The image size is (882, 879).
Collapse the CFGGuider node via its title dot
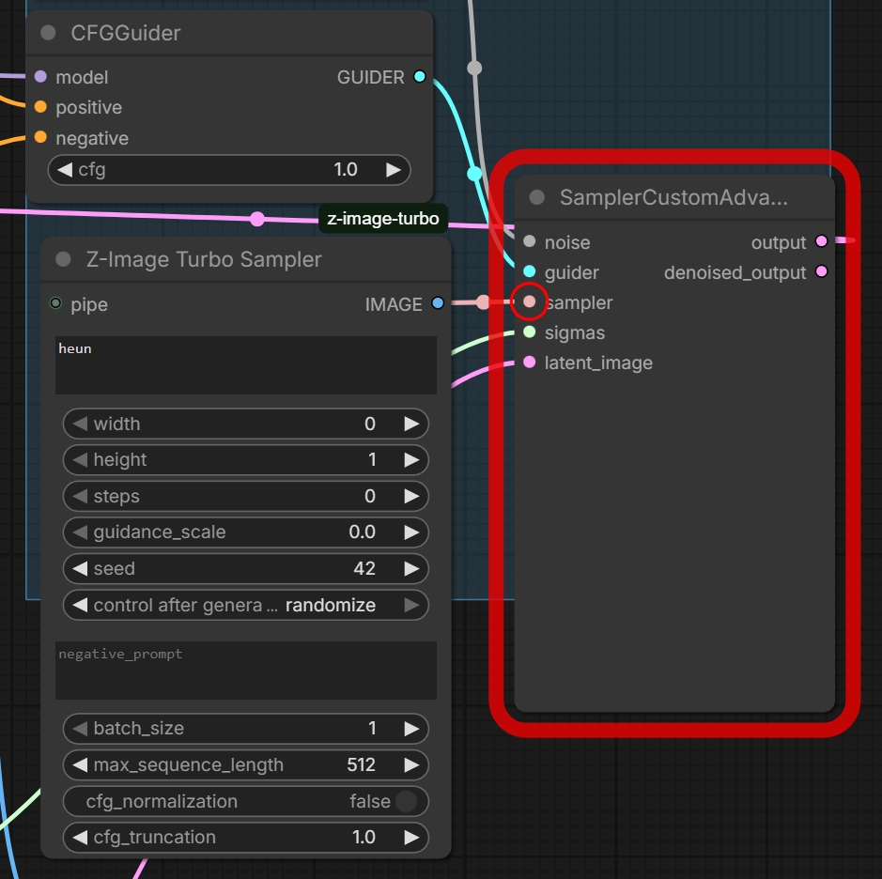point(49,33)
